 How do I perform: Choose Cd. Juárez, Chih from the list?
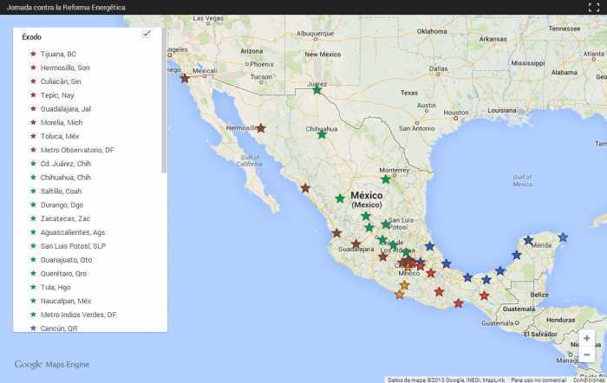point(65,164)
